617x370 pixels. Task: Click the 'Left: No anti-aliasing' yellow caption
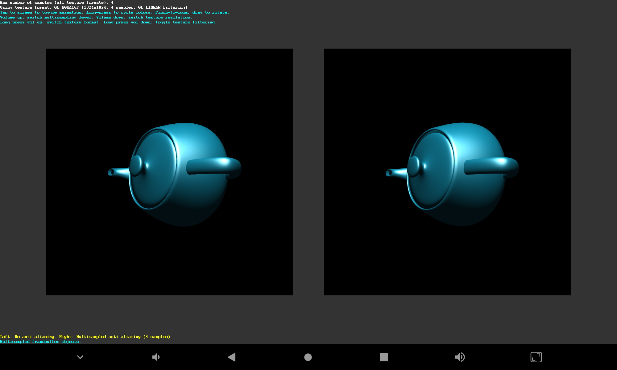pos(28,337)
